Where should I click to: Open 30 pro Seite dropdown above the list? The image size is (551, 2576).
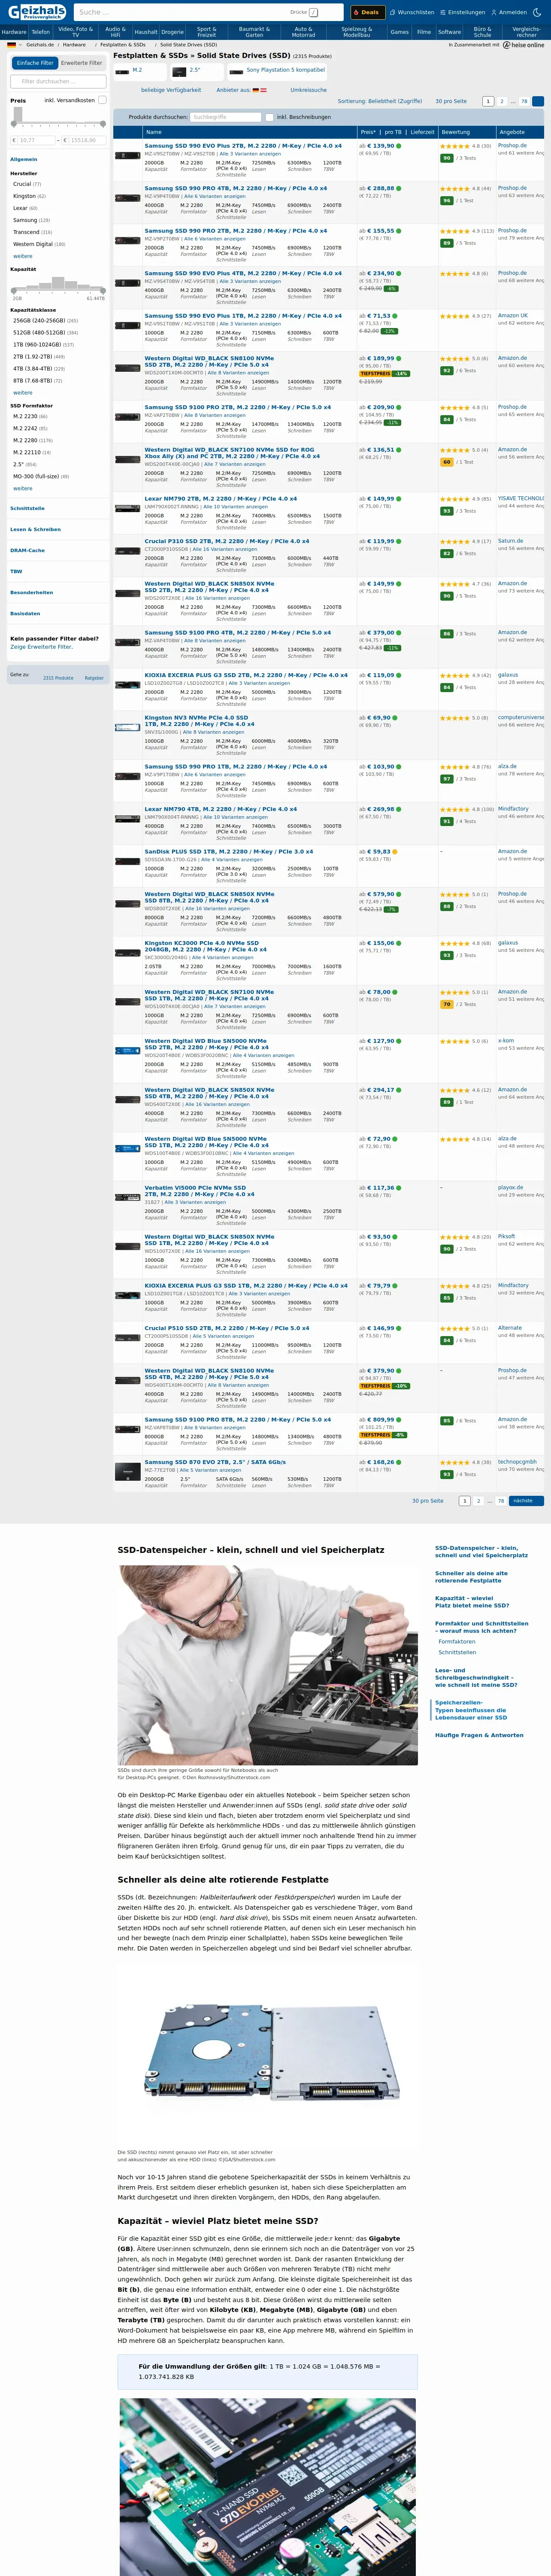coord(451,101)
